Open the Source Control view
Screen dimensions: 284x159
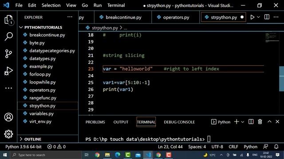(8, 53)
